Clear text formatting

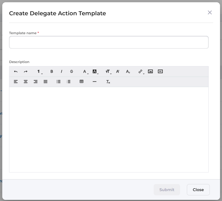(x=108, y=82)
